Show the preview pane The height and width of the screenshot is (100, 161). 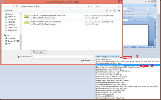(x=114, y=10)
